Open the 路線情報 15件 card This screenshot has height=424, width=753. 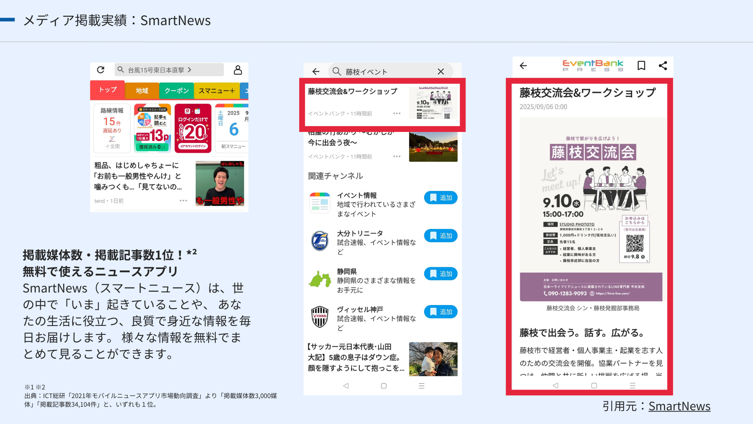click(x=112, y=128)
